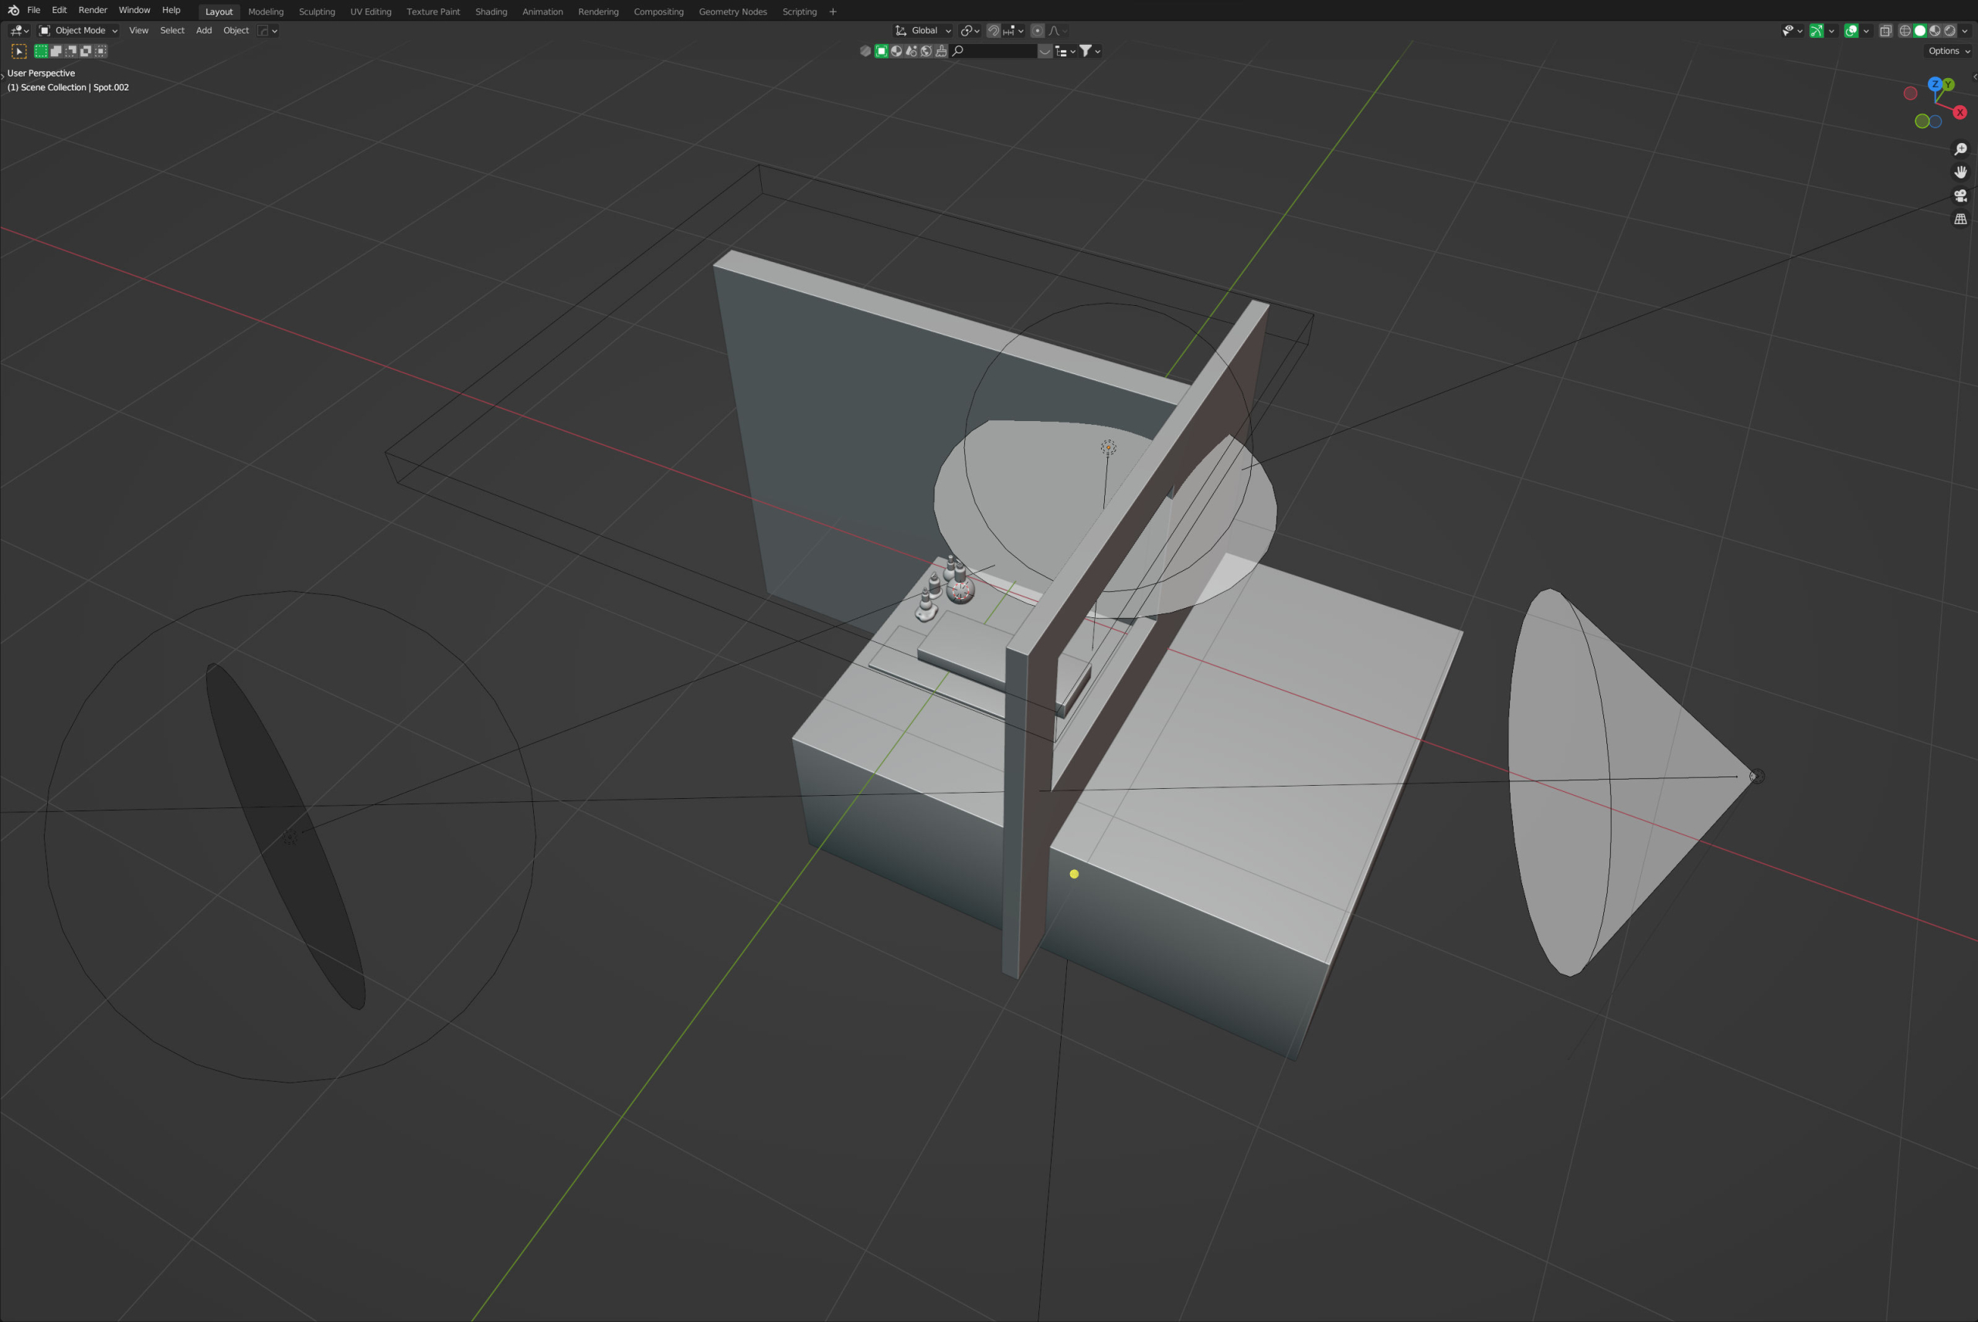Choose Intersect selection mode
Viewport: 1978px width, 1322px height.
pyautogui.click(x=101, y=52)
